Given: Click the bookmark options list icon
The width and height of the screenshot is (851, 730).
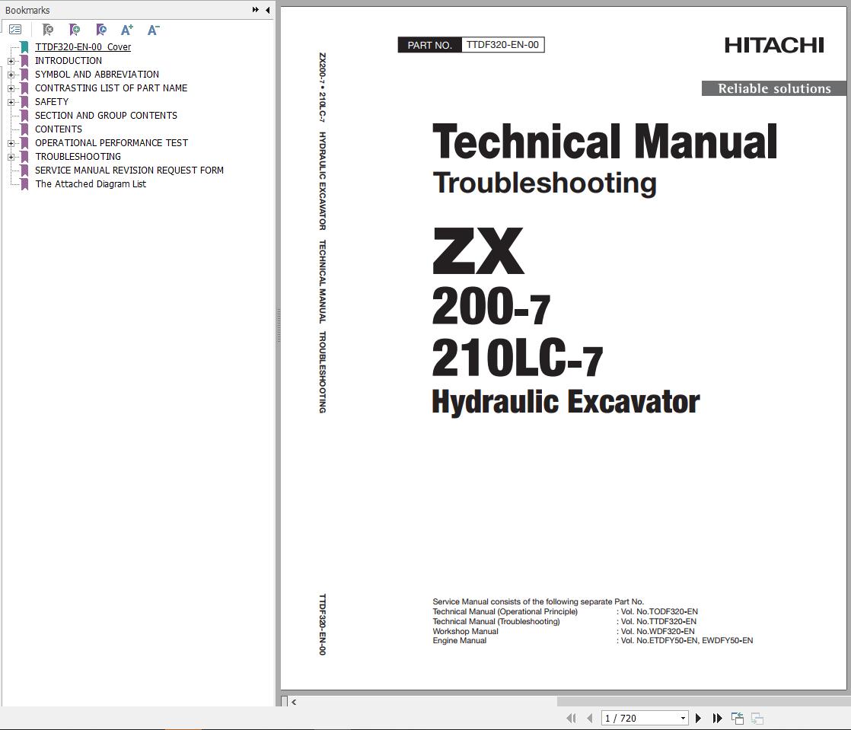Looking at the screenshot, I should pos(15,30).
